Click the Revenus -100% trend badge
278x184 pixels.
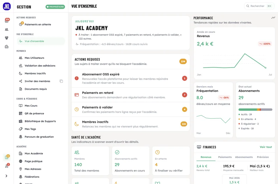tap(265, 44)
